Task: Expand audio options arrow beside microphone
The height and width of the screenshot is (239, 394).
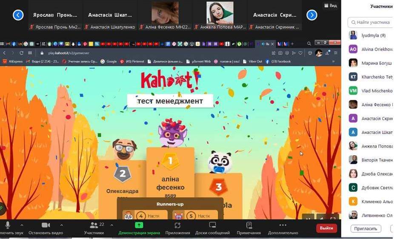Action: point(22,225)
